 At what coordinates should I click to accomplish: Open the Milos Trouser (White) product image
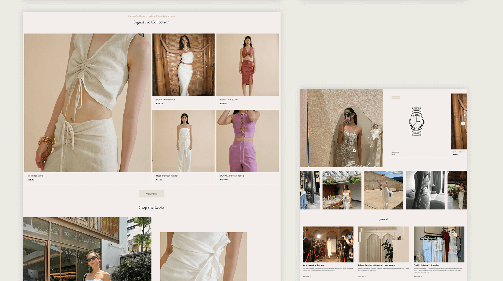click(x=184, y=141)
